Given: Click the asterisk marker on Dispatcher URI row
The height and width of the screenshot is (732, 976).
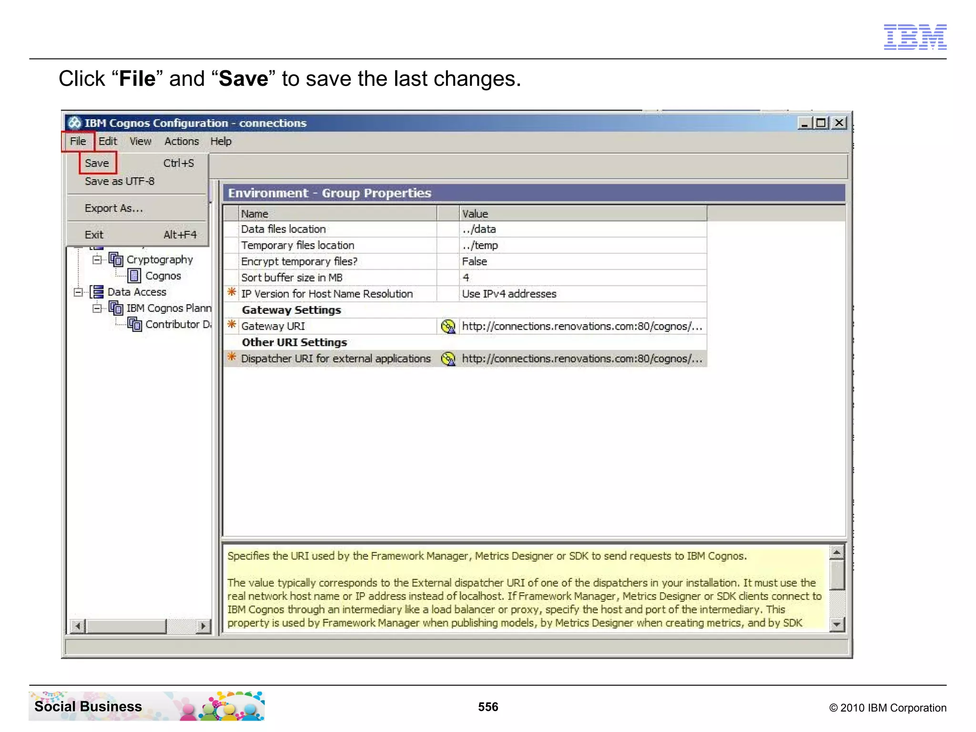Looking at the screenshot, I should [x=232, y=357].
